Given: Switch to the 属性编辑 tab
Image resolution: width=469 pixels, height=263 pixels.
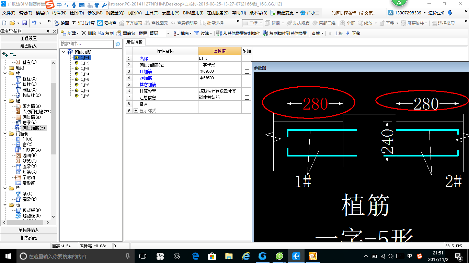Looking at the screenshot, I should (x=134, y=42).
